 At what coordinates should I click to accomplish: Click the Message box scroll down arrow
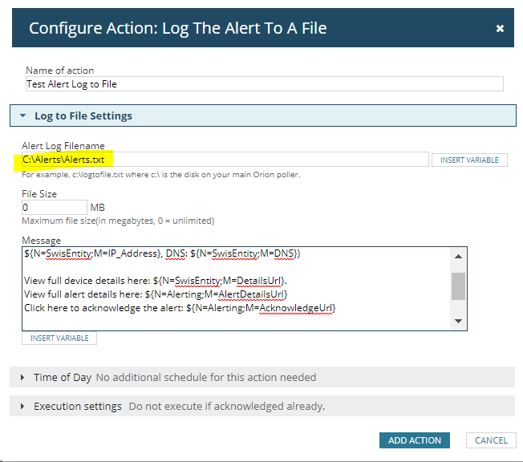pyautogui.click(x=458, y=321)
